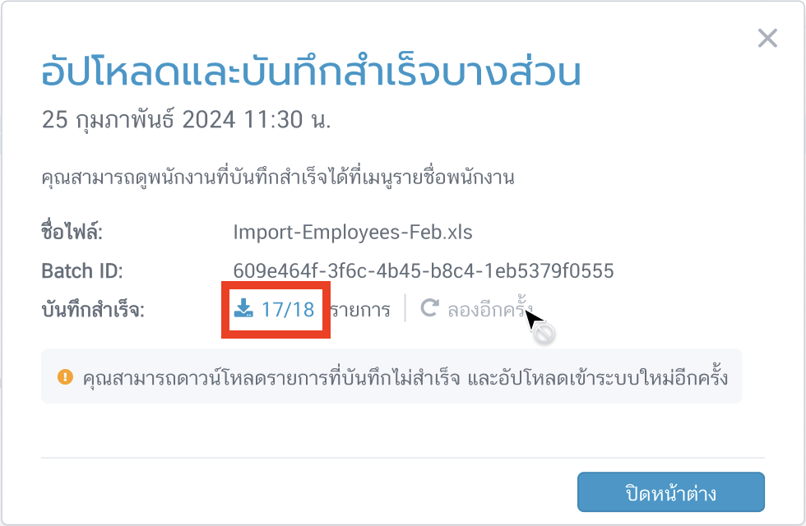
Task: Click the บันทึกสำเร็จ label
Action: point(92,310)
